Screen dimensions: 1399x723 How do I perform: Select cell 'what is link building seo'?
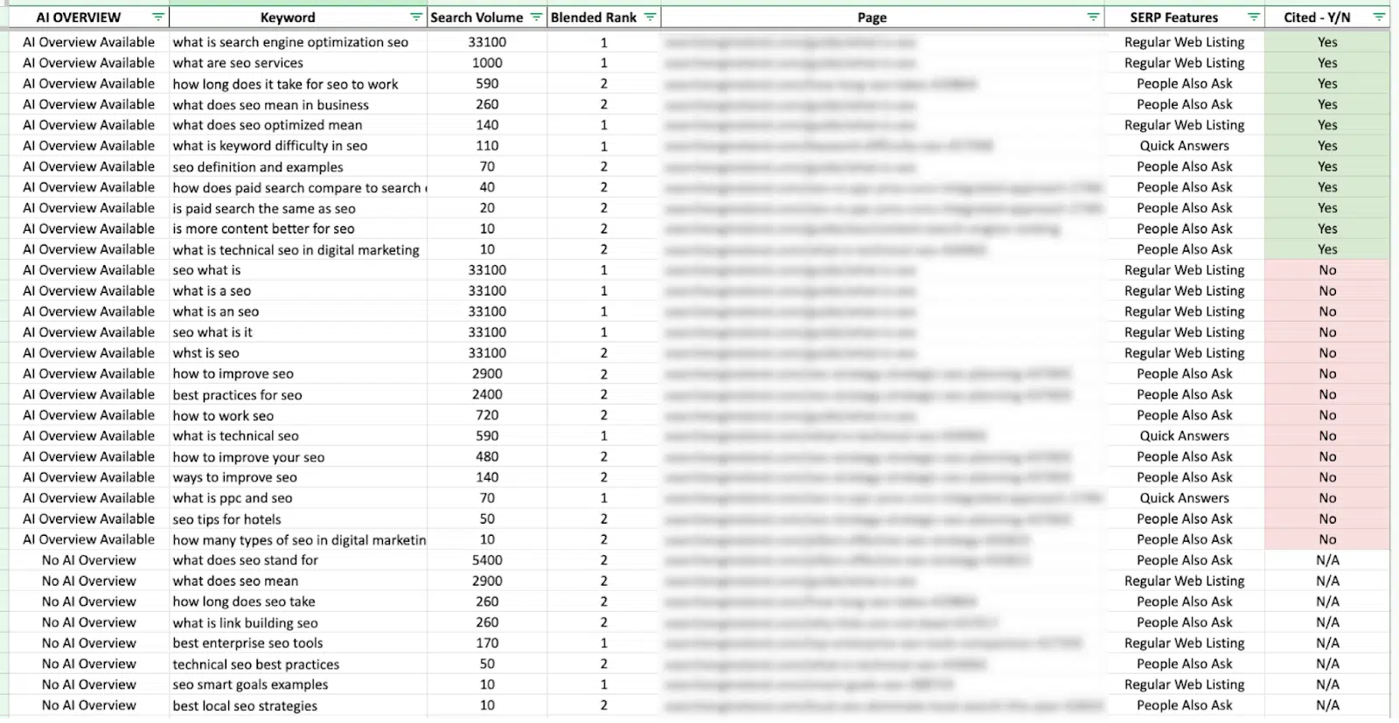pyautogui.click(x=298, y=622)
